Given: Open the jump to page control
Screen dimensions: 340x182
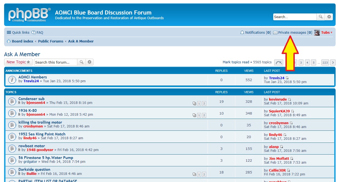Looking at the screenshot, I should [279, 62].
